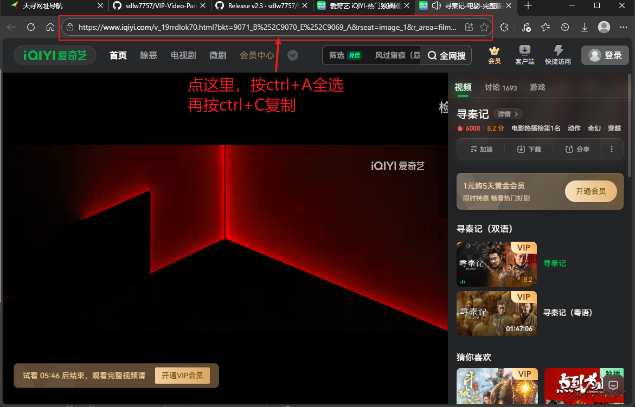Click the 分享 share button

click(577, 149)
